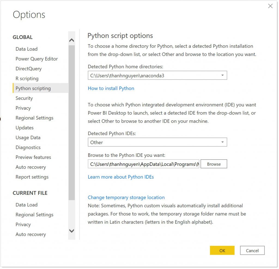This screenshot has width=279, height=269.
Task: Open Privacy under CURRENT FILE
Action: point(23,224)
